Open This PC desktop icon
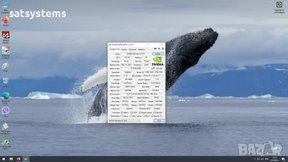The image size is (288, 162). point(5,7)
